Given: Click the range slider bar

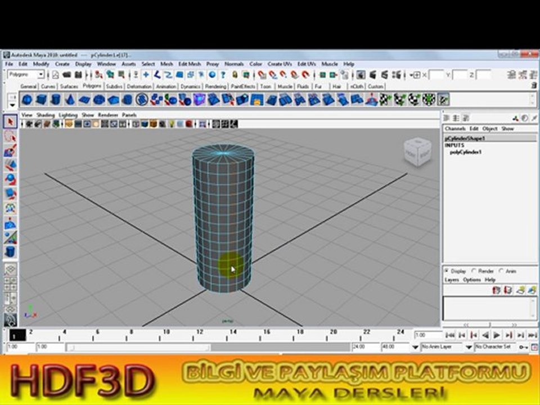Looking at the screenshot, I should click(x=139, y=348).
